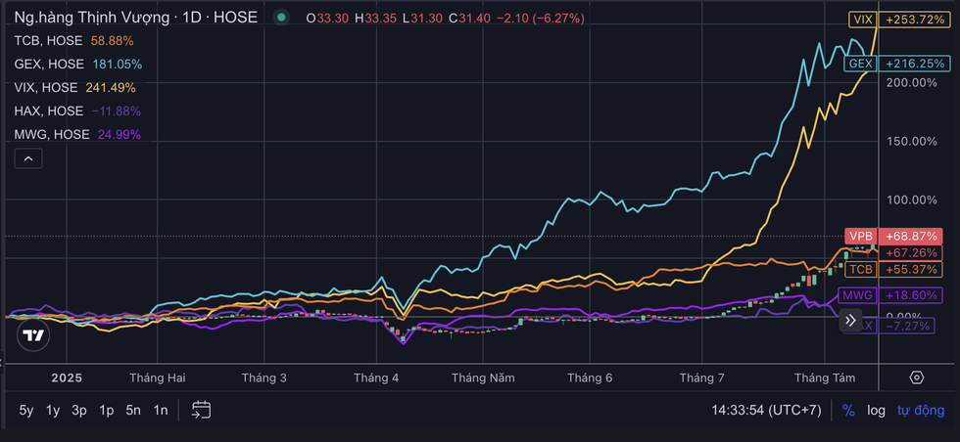Toggle tự động auto scale
960x442 pixels.
click(921, 411)
